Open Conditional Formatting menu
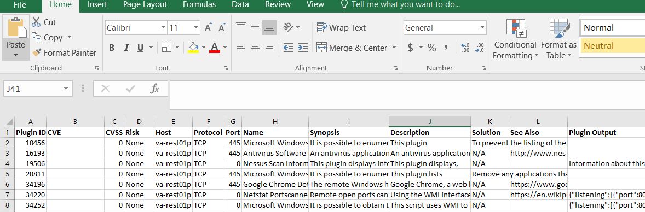This screenshot has height=212, width=645. point(515,39)
